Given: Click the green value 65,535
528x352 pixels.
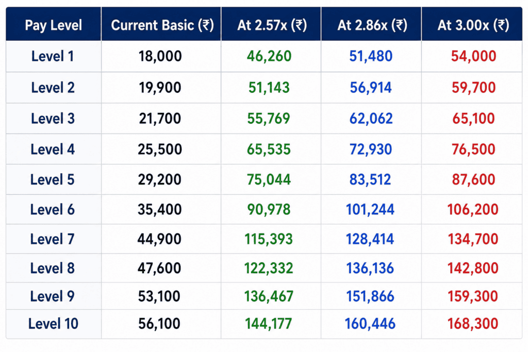Looking at the screenshot, I should (269, 149).
